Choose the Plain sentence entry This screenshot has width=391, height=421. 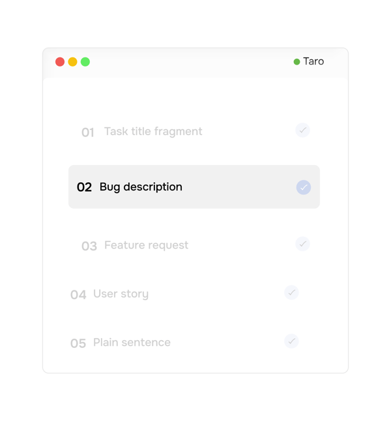click(185, 342)
